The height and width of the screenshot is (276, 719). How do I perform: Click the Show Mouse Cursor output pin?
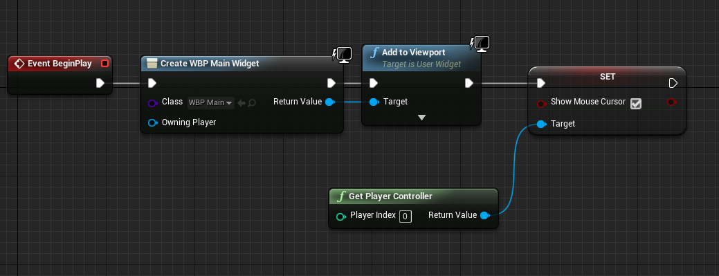672,102
